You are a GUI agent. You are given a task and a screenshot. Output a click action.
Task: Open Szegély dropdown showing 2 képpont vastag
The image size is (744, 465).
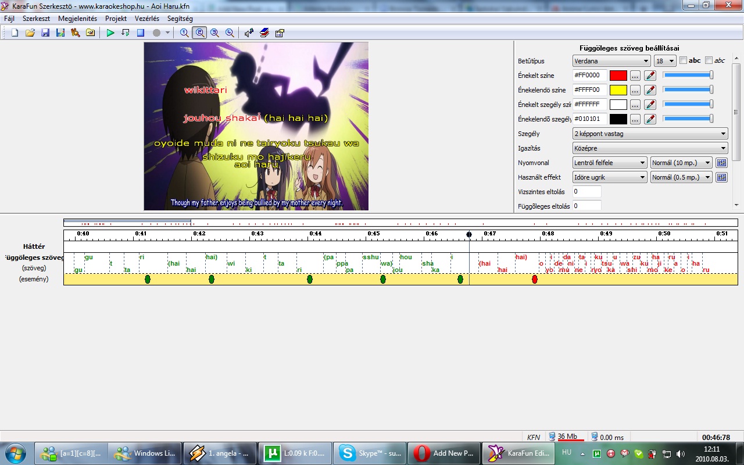(x=650, y=134)
